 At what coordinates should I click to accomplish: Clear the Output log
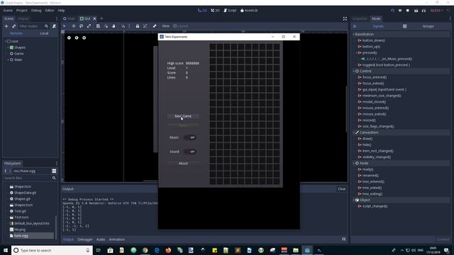(341, 189)
